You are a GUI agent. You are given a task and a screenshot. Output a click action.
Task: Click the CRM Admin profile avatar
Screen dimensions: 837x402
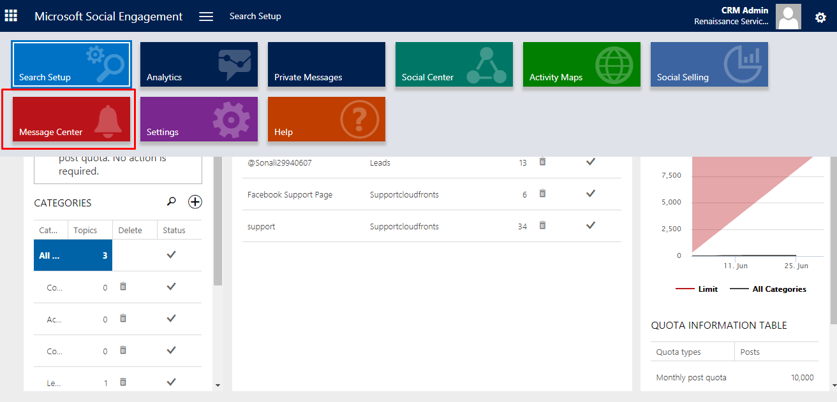pyautogui.click(x=789, y=17)
